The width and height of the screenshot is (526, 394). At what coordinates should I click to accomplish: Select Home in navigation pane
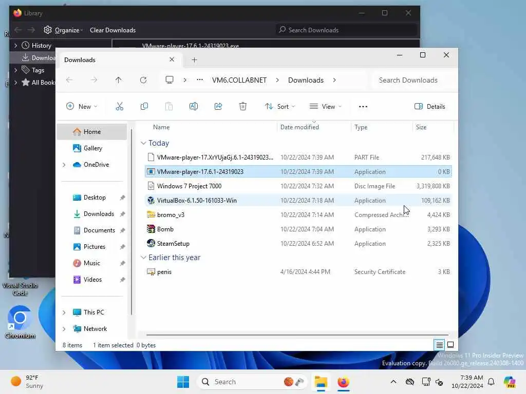pos(92,132)
